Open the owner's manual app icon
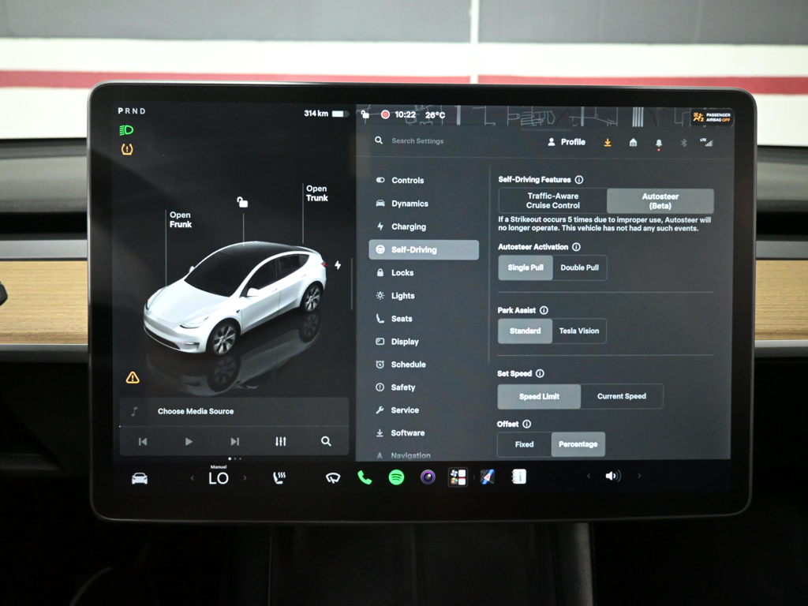Screen dimensions: 808x606 click(519, 477)
